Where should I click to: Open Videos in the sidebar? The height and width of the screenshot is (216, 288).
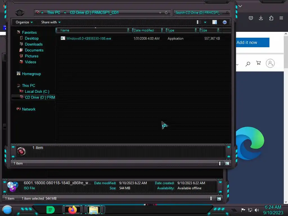point(30,62)
